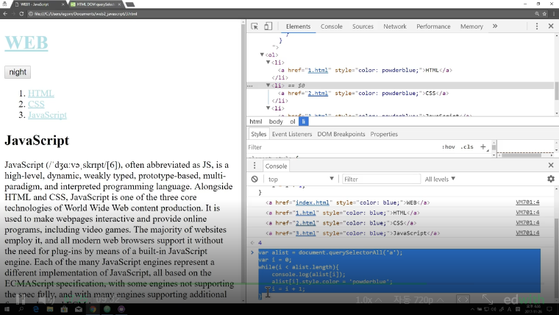Open the HTML list link on page

coord(41,93)
